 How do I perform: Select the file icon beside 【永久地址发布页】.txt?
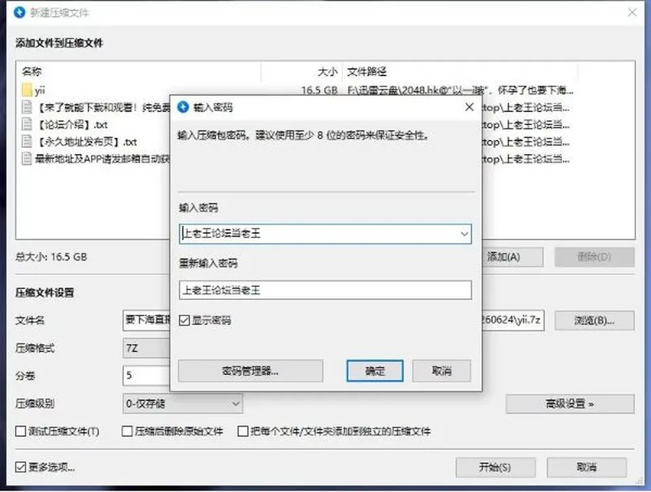pos(27,141)
